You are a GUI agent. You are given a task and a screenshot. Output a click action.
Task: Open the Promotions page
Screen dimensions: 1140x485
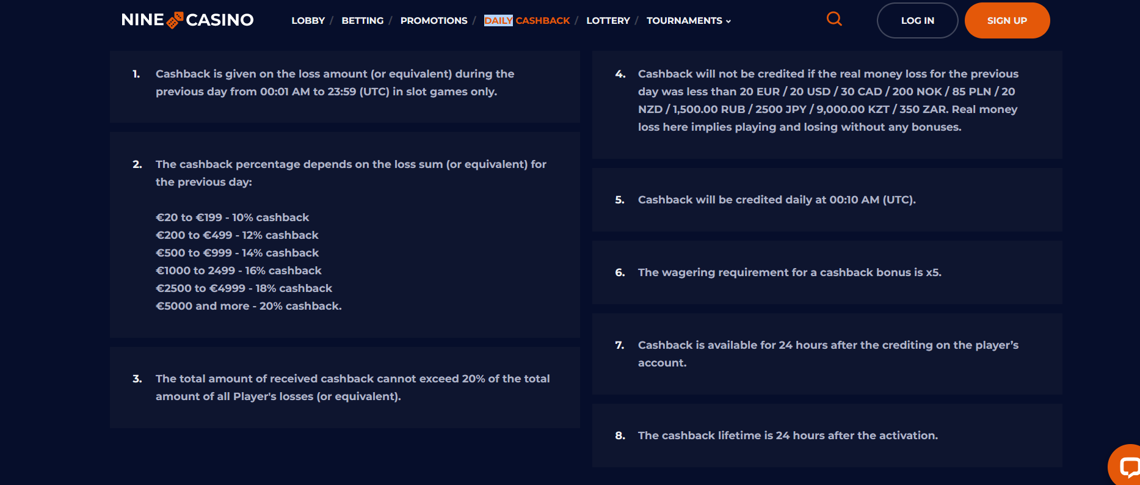(x=434, y=21)
